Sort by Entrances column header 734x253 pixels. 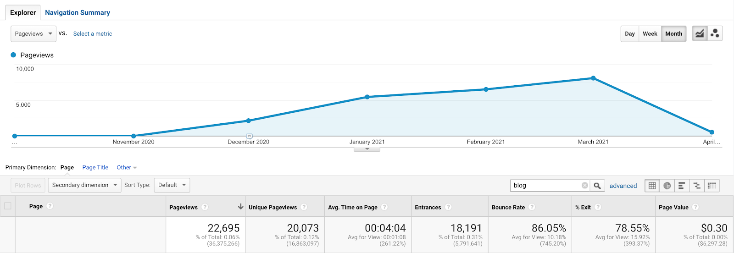click(x=428, y=207)
